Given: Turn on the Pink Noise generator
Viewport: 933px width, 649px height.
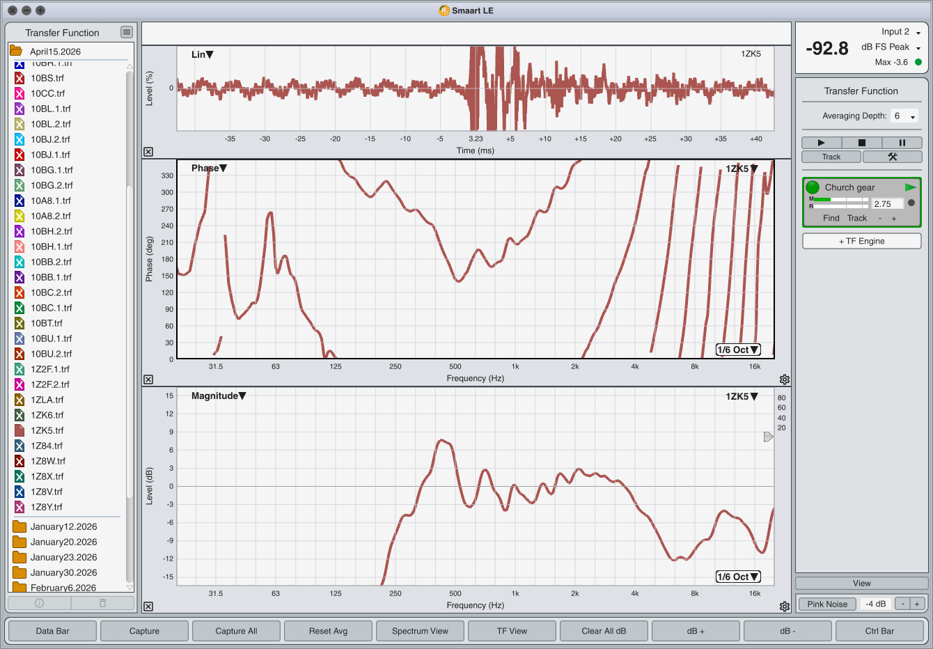Looking at the screenshot, I should (x=827, y=604).
